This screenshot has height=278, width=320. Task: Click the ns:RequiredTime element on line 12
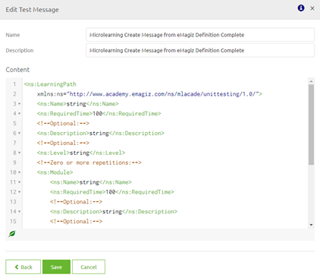click(112, 192)
